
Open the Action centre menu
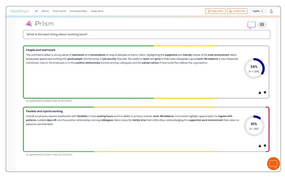pyautogui.click(x=59, y=11)
